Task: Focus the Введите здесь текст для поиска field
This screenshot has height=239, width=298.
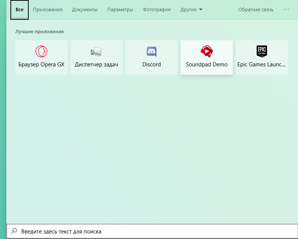Action: tap(152, 232)
